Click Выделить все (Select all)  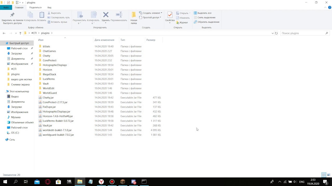203,13
